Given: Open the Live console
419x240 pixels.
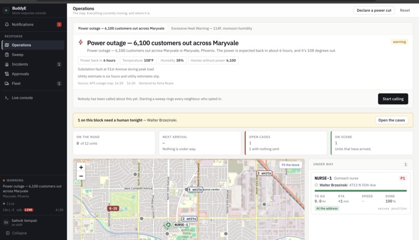Looking at the screenshot, I should pos(33,98).
